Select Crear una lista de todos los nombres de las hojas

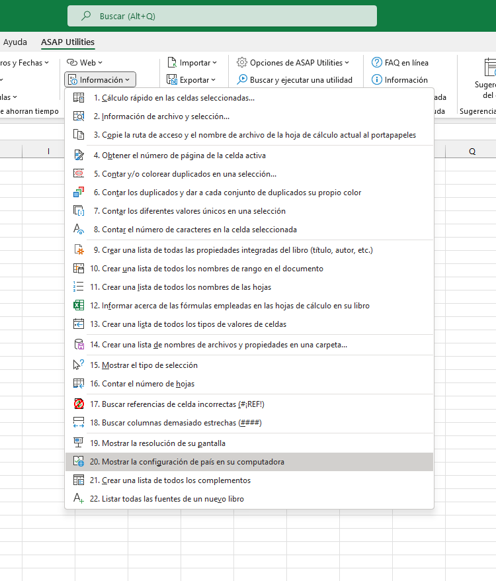(x=249, y=287)
